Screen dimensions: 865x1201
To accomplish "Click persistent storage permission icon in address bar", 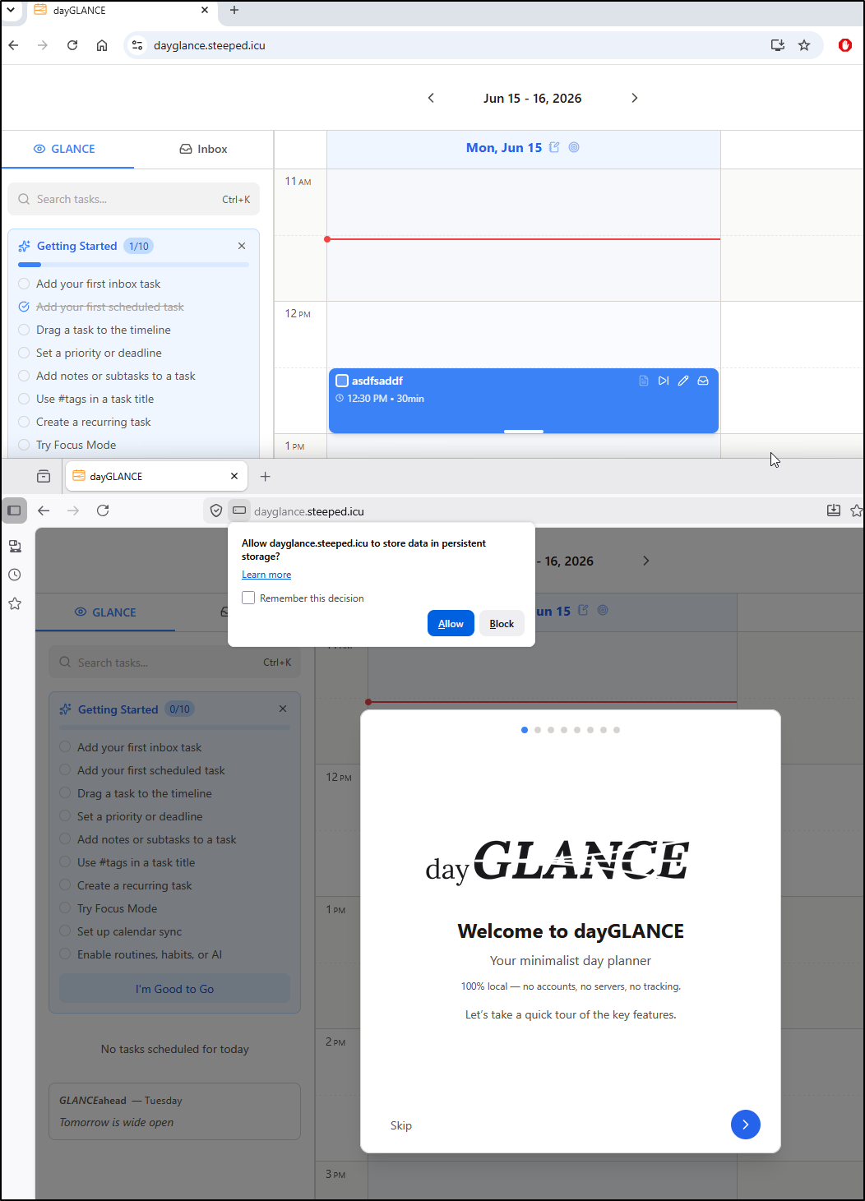I will pos(239,510).
